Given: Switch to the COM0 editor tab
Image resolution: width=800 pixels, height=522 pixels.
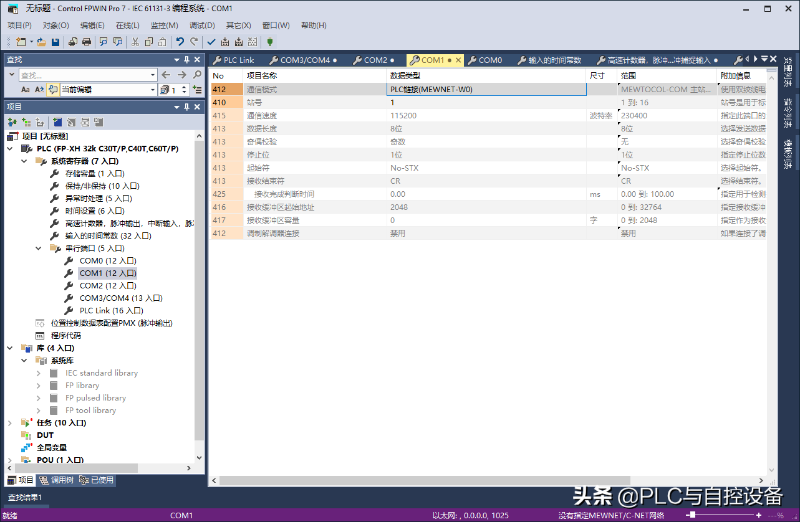Looking at the screenshot, I should [484, 60].
